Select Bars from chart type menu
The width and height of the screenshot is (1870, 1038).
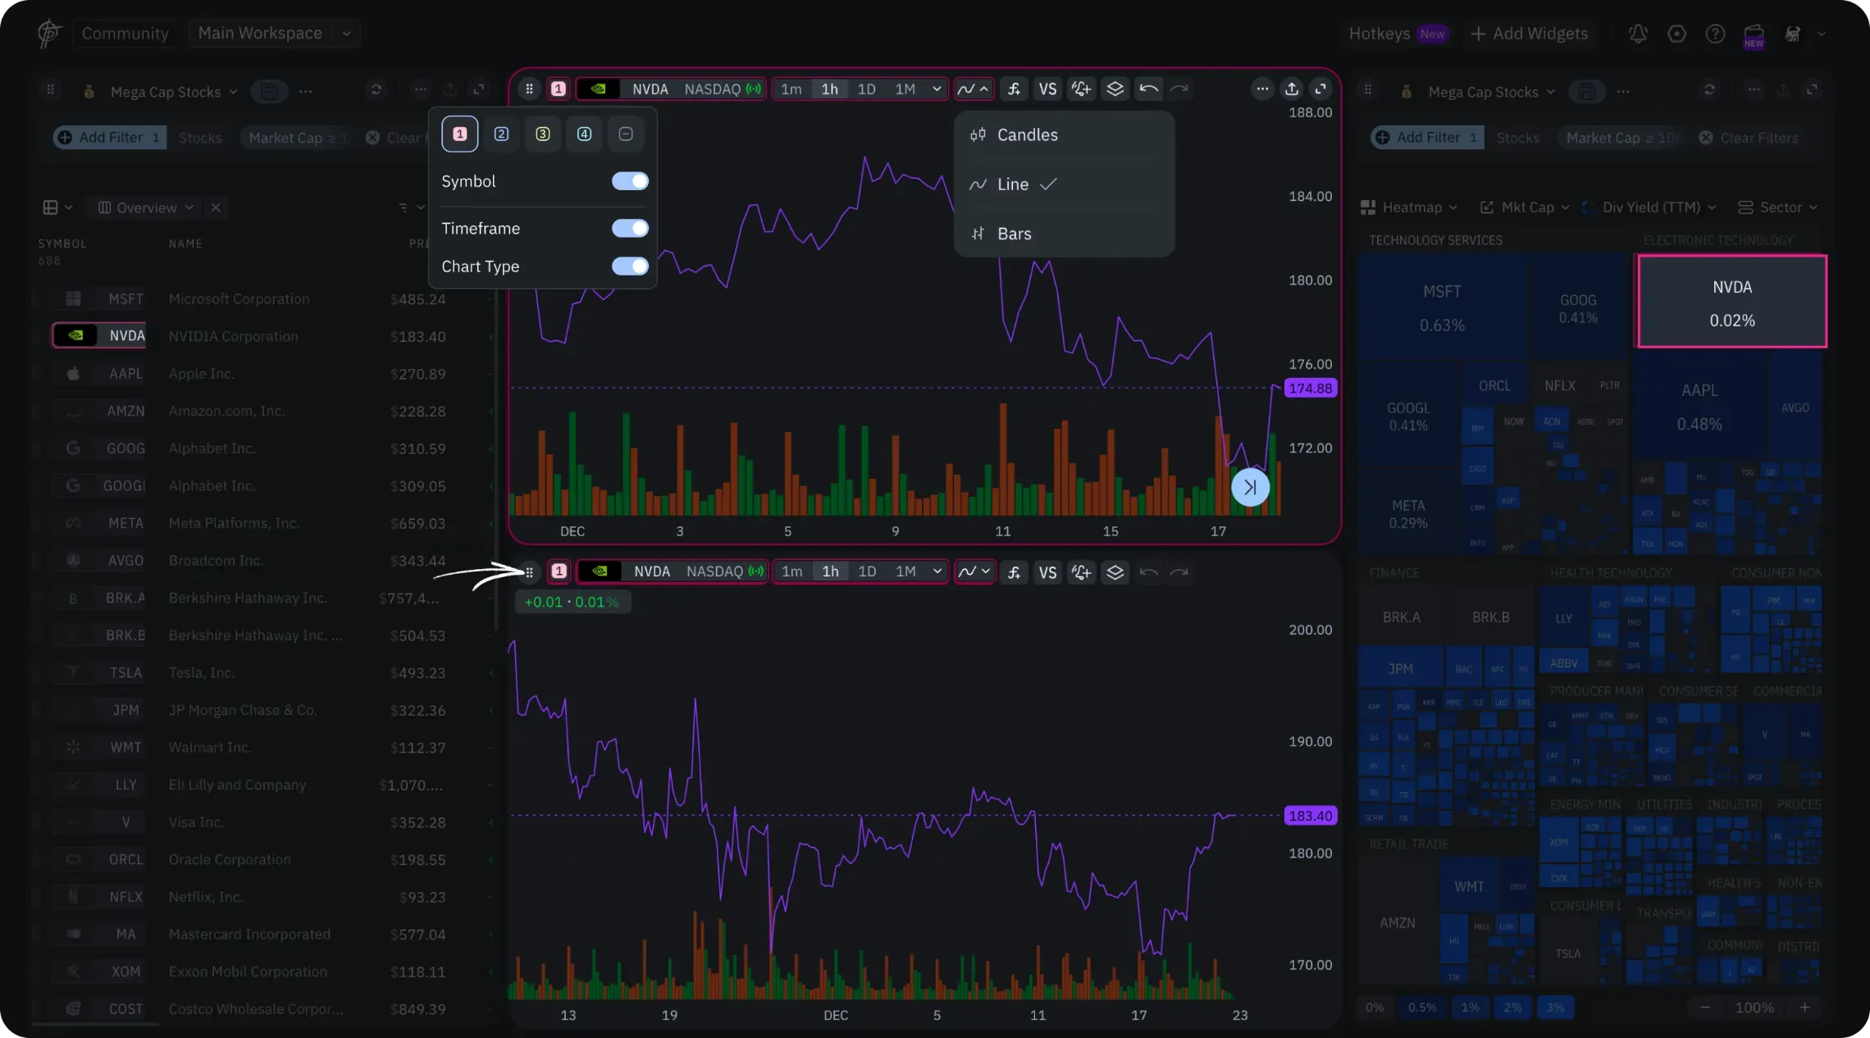[x=1014, y=234]
